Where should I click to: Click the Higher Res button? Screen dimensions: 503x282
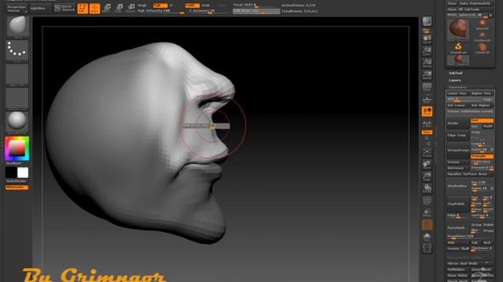(x=482, y=93)
